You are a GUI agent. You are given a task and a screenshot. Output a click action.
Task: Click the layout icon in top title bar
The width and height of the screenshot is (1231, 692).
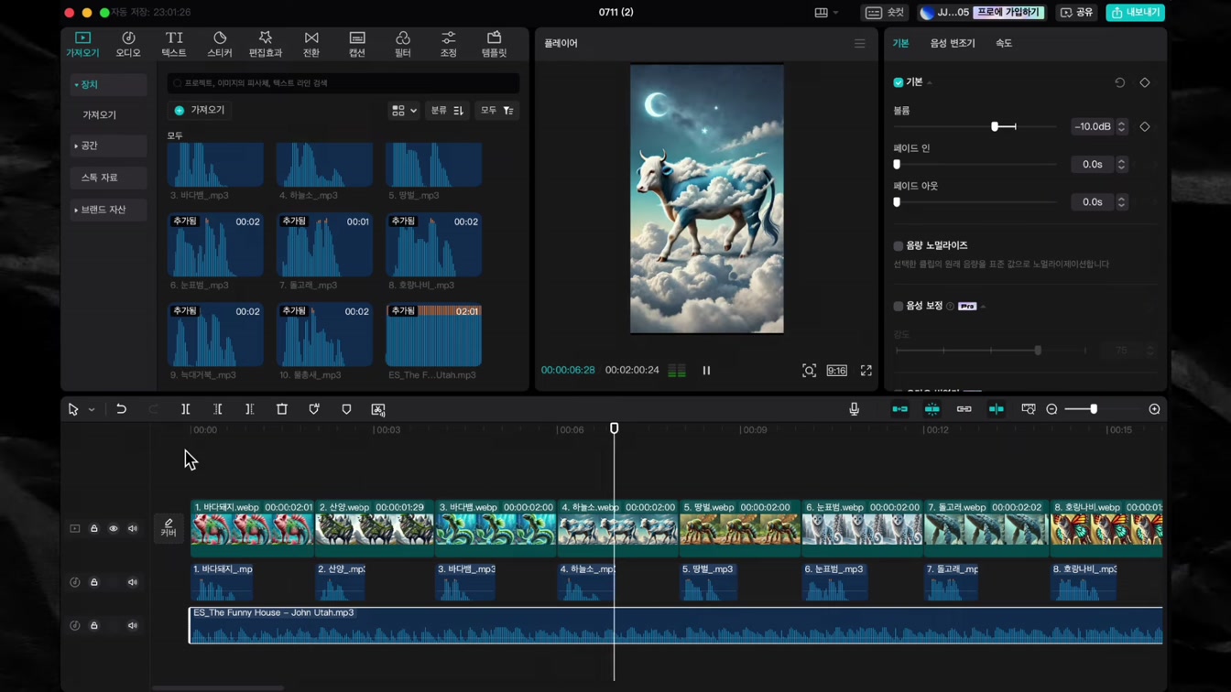(822, 13)
